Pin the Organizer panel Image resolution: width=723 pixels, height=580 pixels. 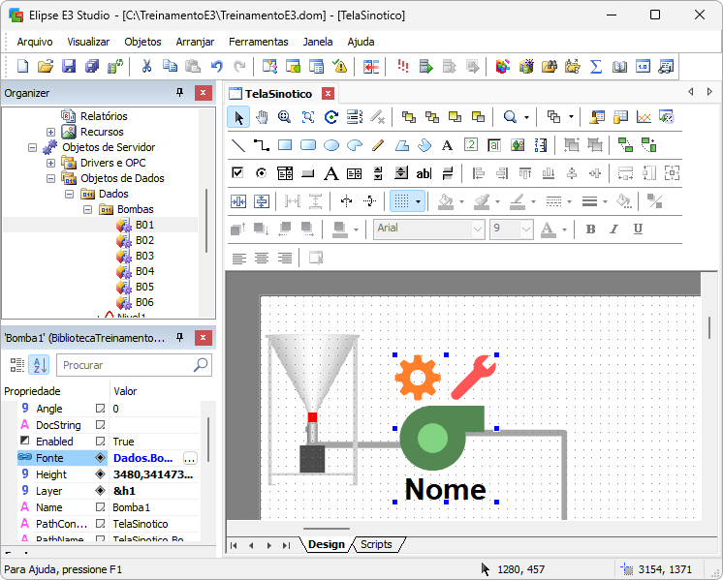point(179,93)
